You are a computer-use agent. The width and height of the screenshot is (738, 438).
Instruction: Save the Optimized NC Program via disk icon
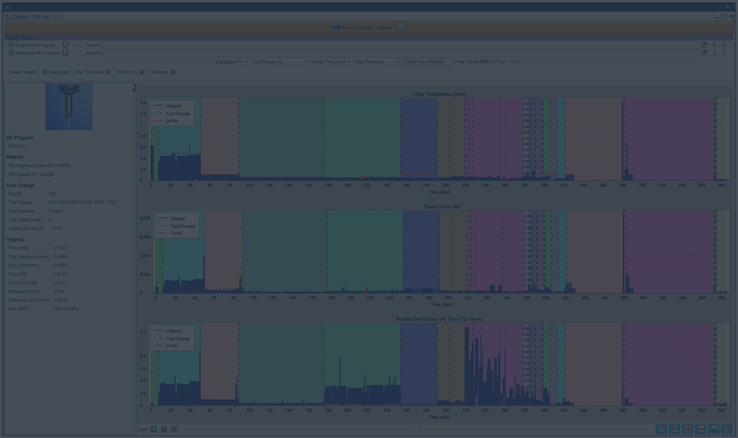pos(65,53)
